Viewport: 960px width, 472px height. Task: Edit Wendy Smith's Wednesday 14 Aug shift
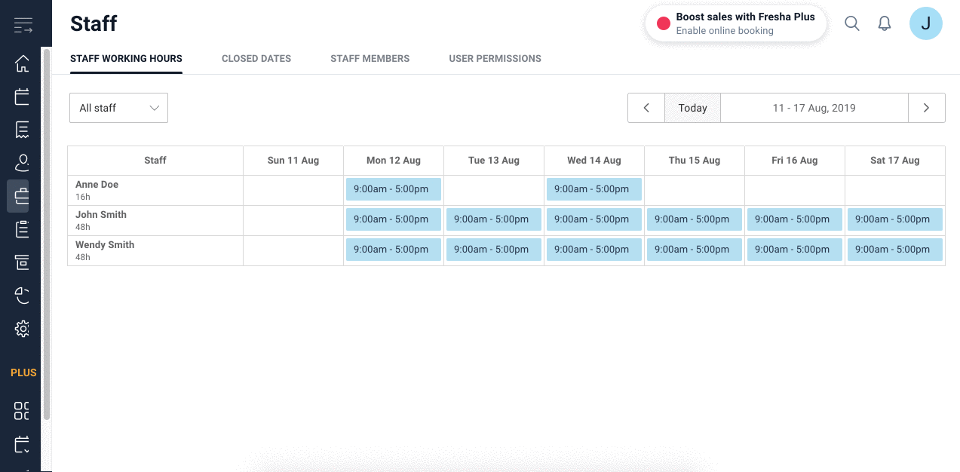pos(594,250)
